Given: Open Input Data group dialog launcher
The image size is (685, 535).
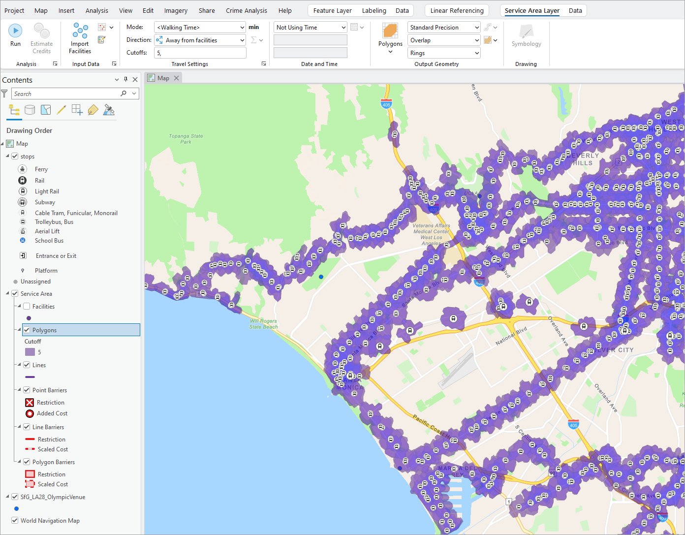Looking at the screenshot, I should [x=114, y=63].
